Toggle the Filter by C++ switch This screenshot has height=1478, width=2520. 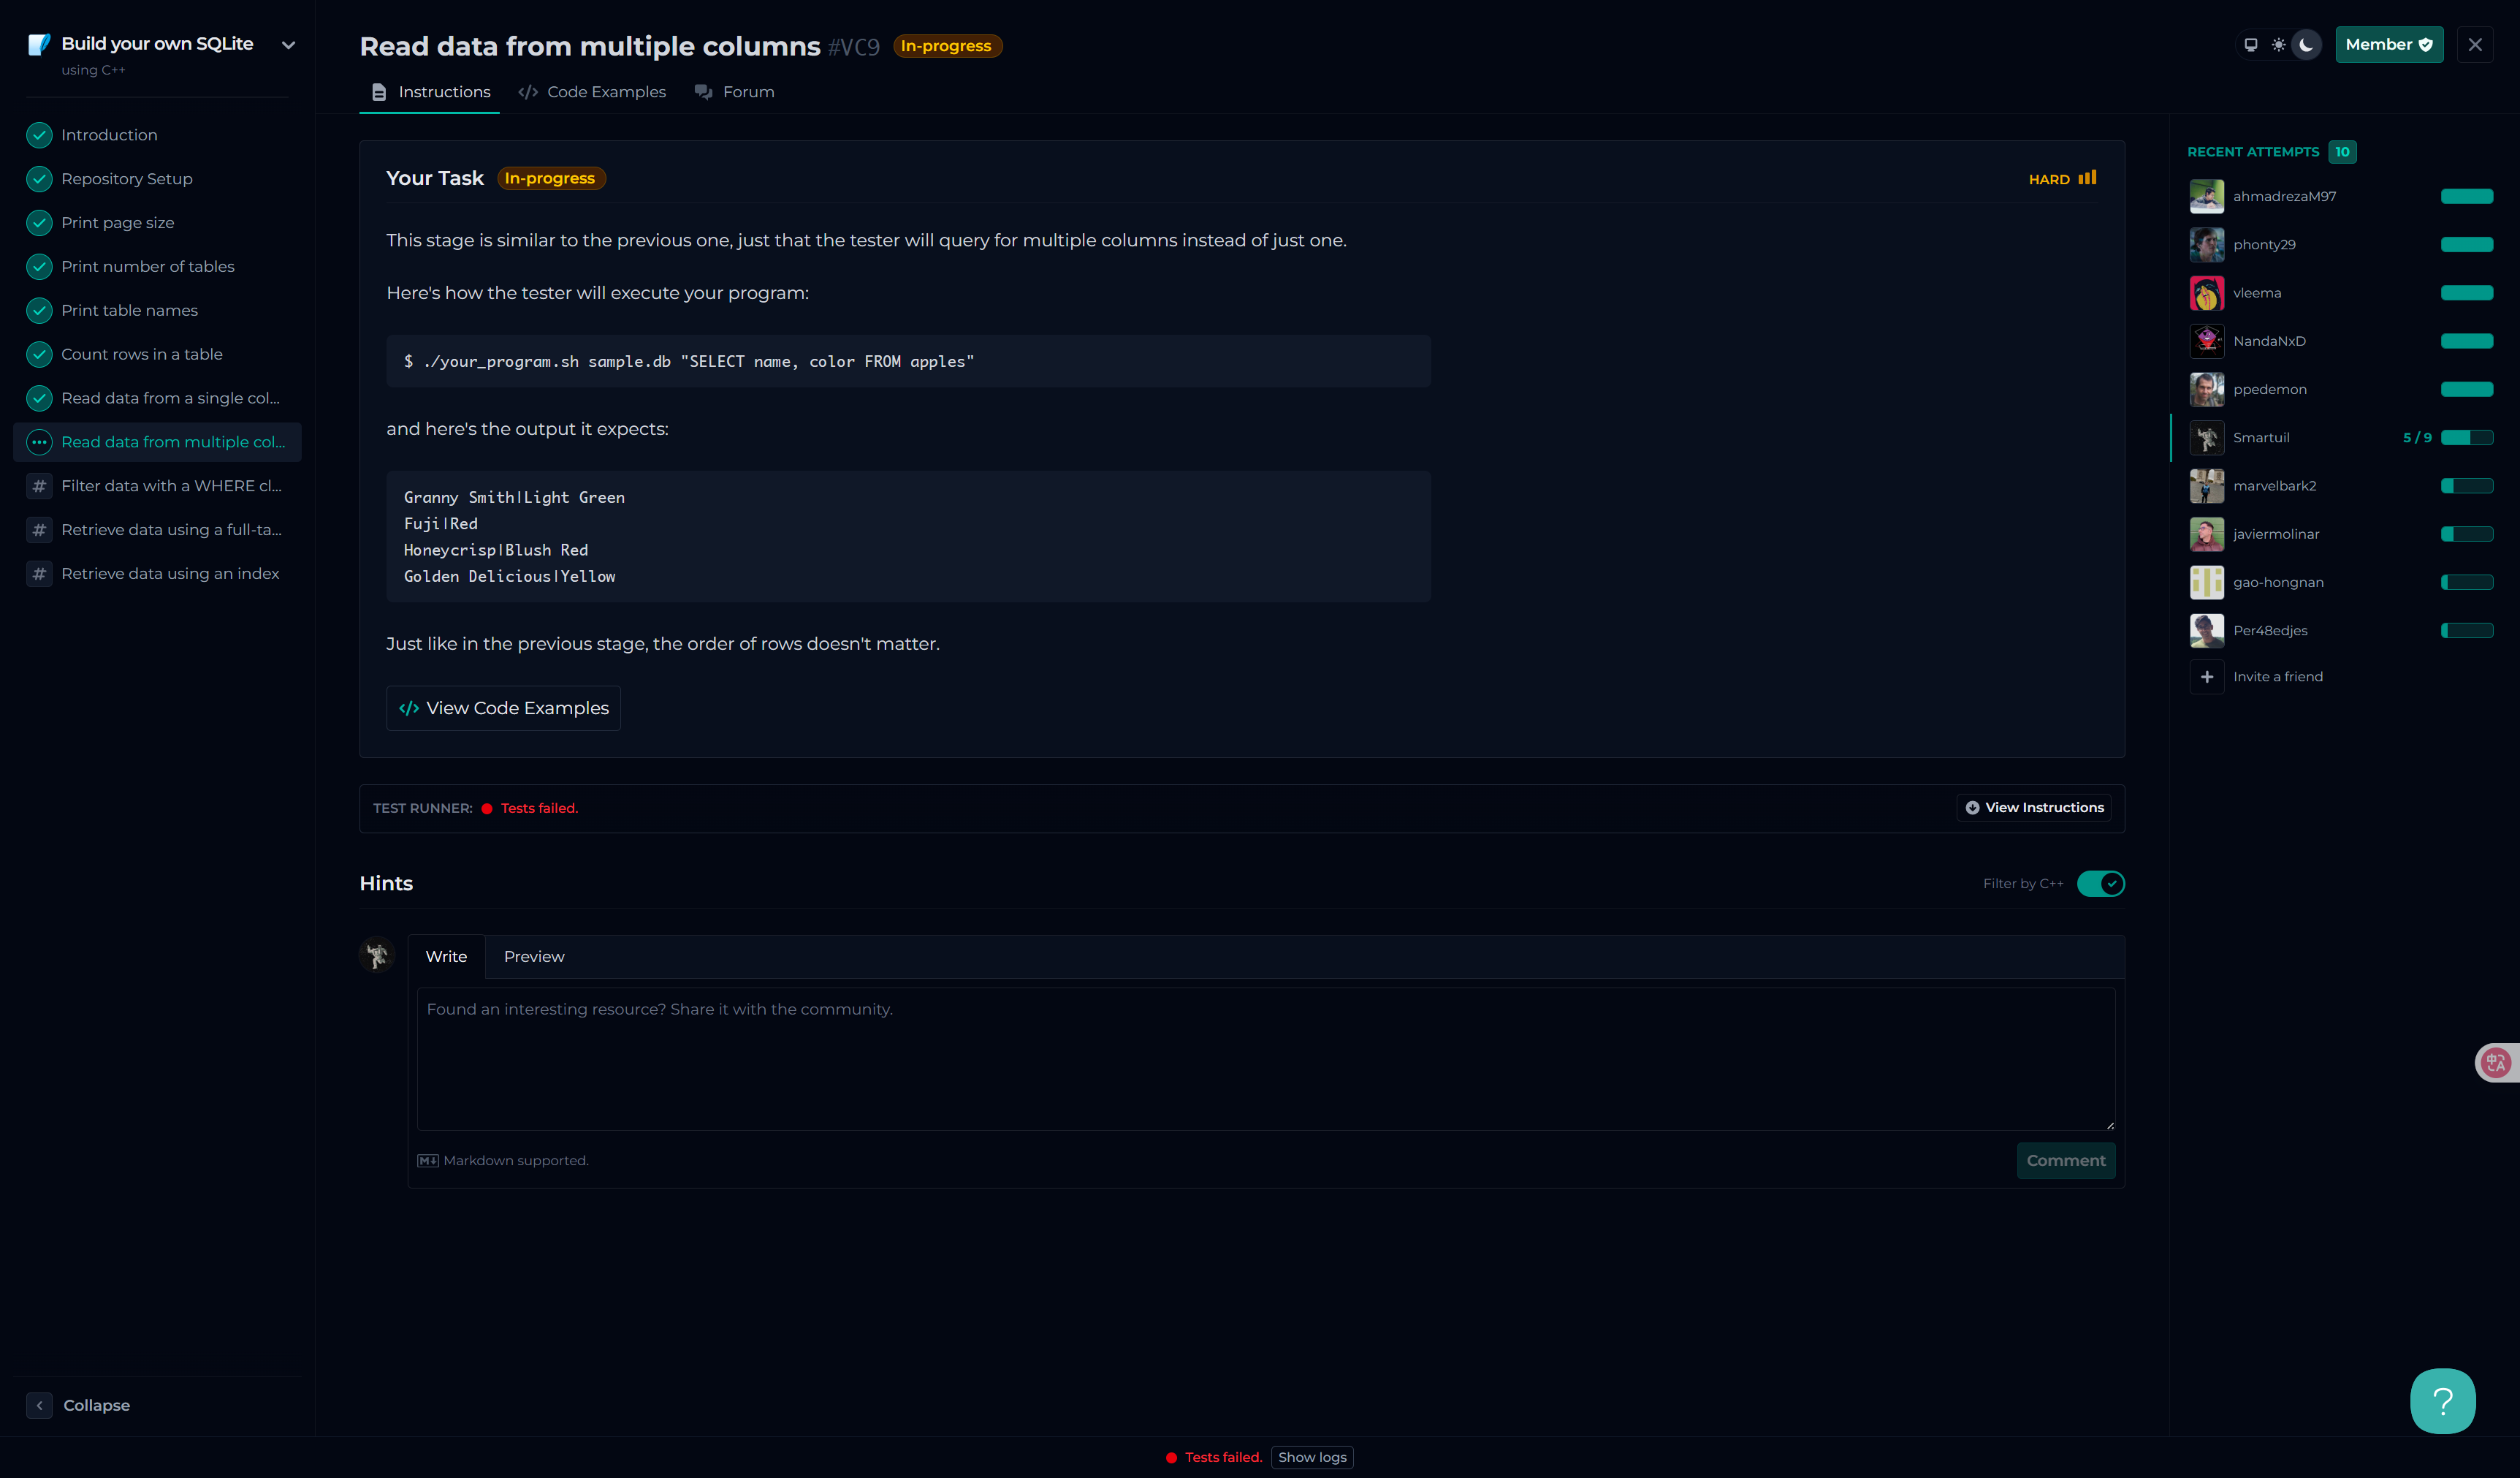2100,884
